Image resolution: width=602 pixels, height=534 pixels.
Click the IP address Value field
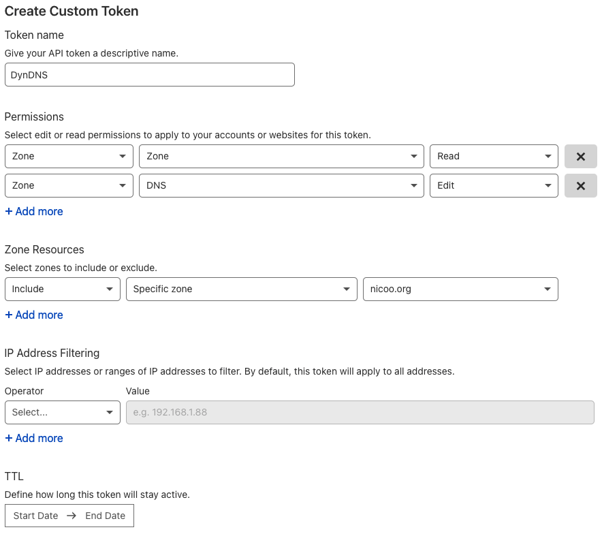pos(360,413)
